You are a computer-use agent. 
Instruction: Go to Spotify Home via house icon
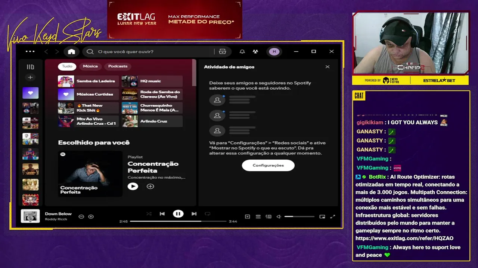71,52
